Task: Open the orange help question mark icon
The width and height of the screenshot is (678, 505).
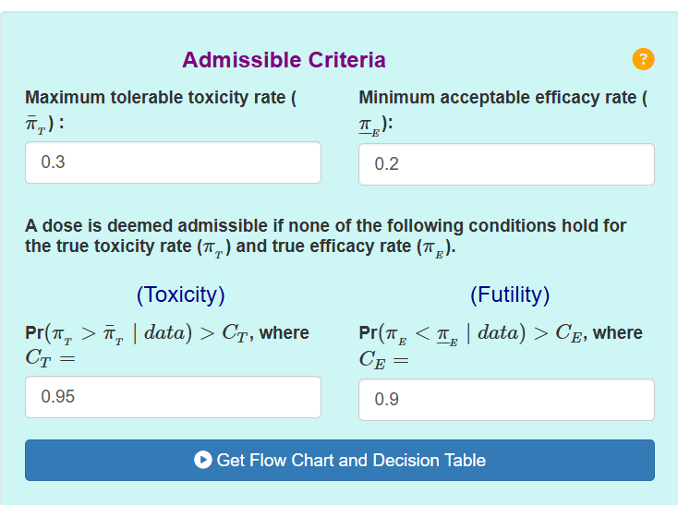Action: 643,59
